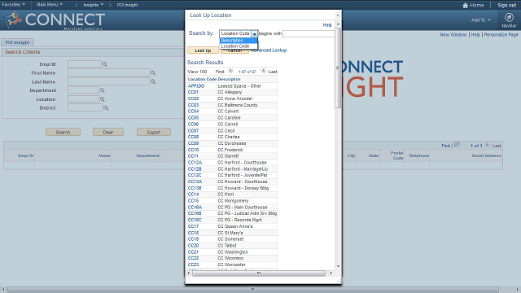Show next rows arrow in Search Results
521x293 pixels.
[x=263, y=71]
